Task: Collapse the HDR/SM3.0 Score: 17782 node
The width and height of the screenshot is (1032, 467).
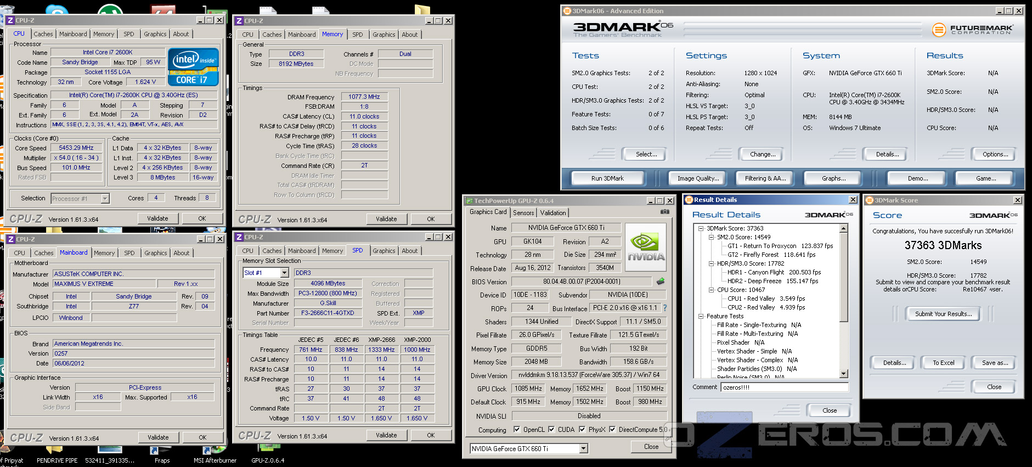Action: [711, 263]
